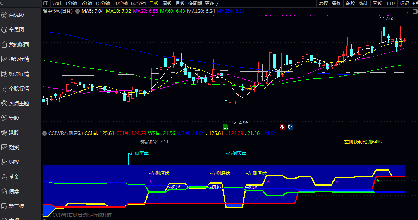Click the CCI周: 125.61 readout
The height and width of the screenshot is (220, 418).
click(x=100, y=133)
